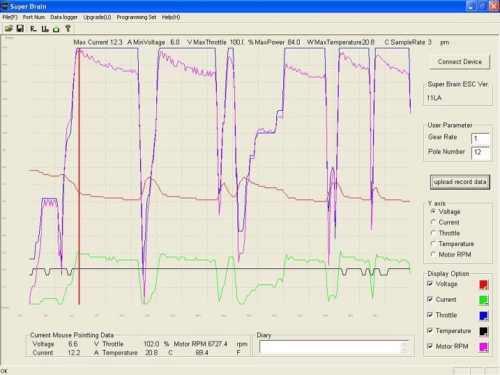Image resolution: width=500 pixels, height=375 pixels.
Task: Click the Voltage '6.6' value
Action: (73, 344)
